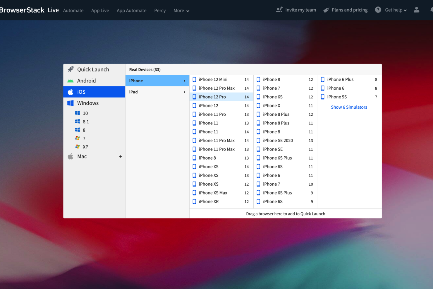Screen dimensions: 433x289
Task: Select the Windows 10 version icon
Action: (x=78, y=113)
